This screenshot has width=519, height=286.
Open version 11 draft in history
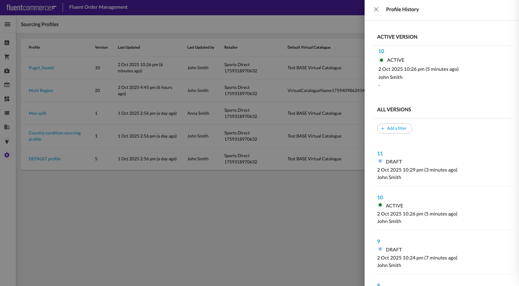[x=380, y=153]
